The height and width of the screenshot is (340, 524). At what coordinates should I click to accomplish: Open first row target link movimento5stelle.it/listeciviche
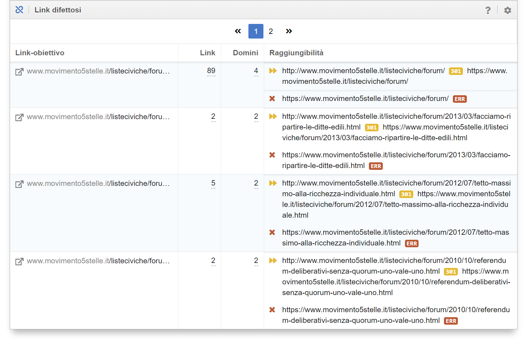[98, 71]
